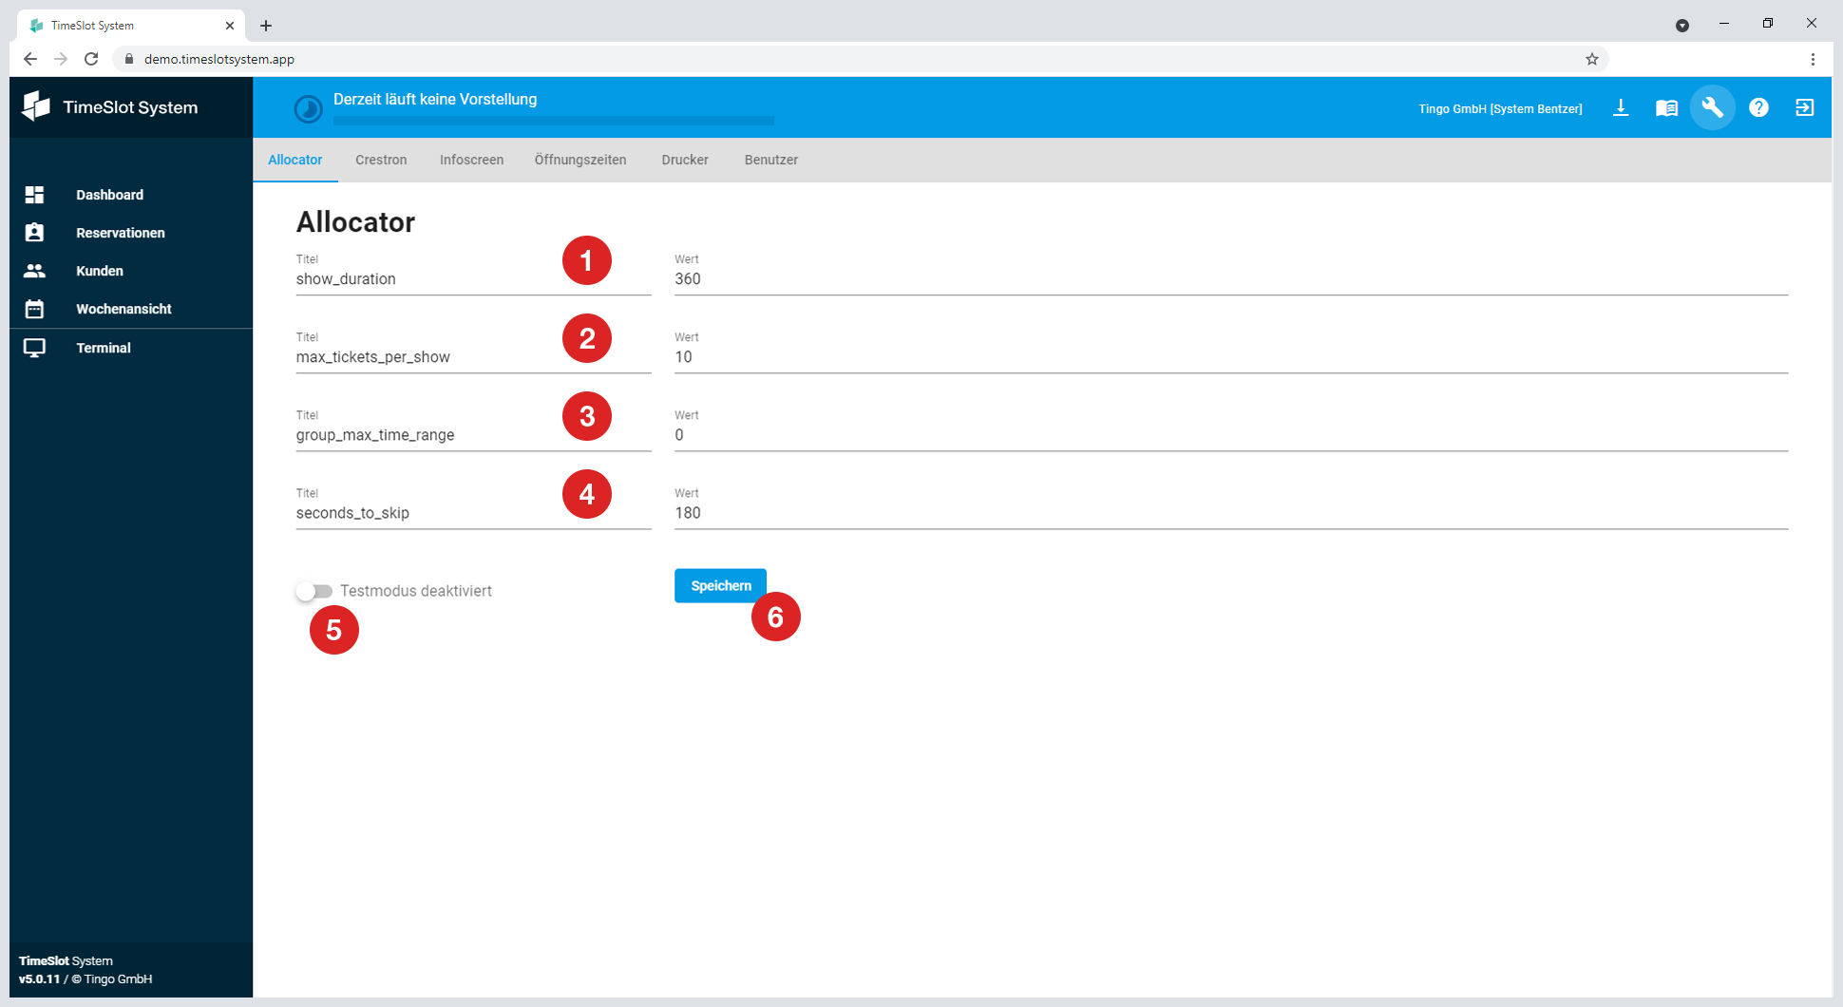Toggle the Testmodus deaktiviert switch
The image size is (1843, 1007).
(x=313, y=591)
